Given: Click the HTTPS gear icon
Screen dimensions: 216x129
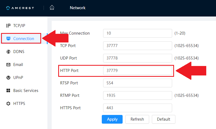Looking at the screenshot, I should [x=8, y=104].
